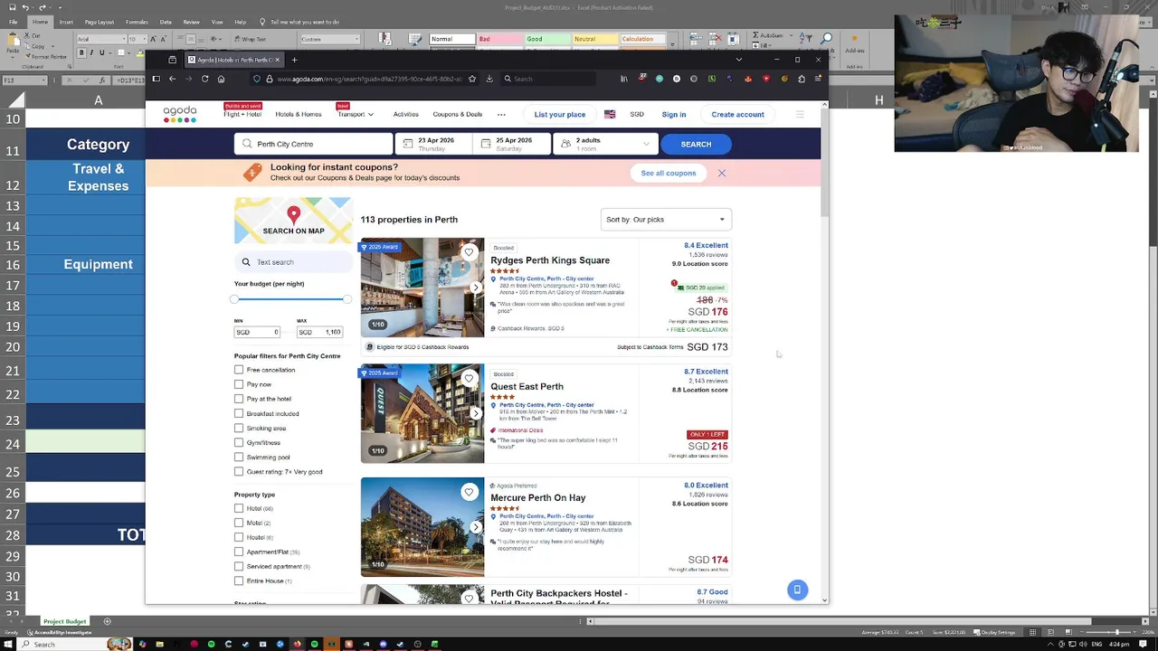The image size is (1158, 651).
Task: Open the SGD currency selector
Action: [637, 115]
